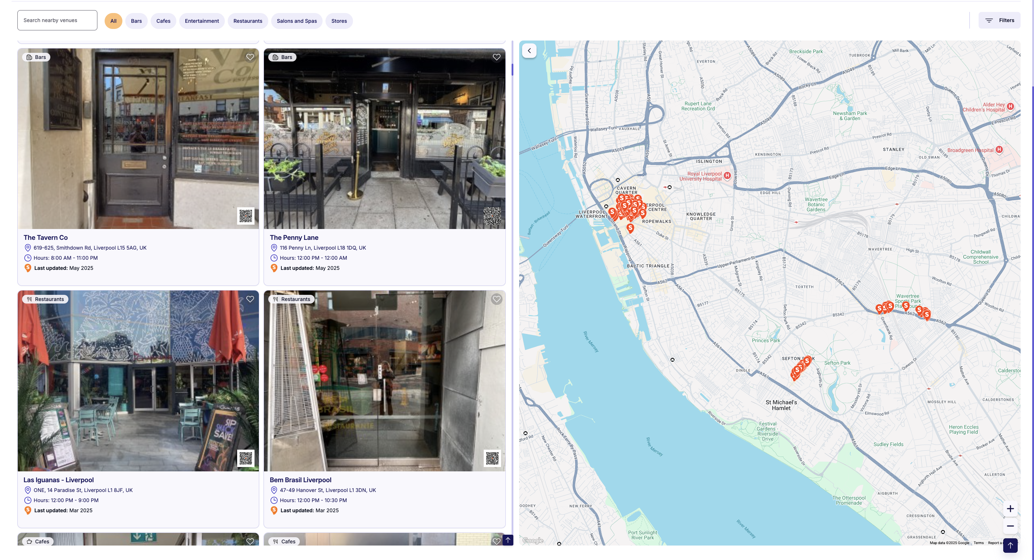Select the Salons and Spas filter
Image resolution: width=1034 pixels, height=560 pixels.
pyautogui.click(x=297, y=21)
